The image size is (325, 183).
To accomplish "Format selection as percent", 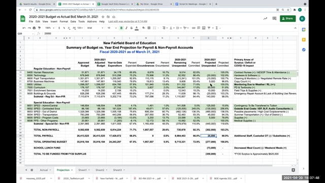I will [x=64, y=28].
